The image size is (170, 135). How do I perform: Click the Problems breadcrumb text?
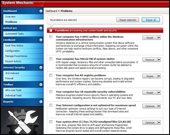(x=67, y=11)
